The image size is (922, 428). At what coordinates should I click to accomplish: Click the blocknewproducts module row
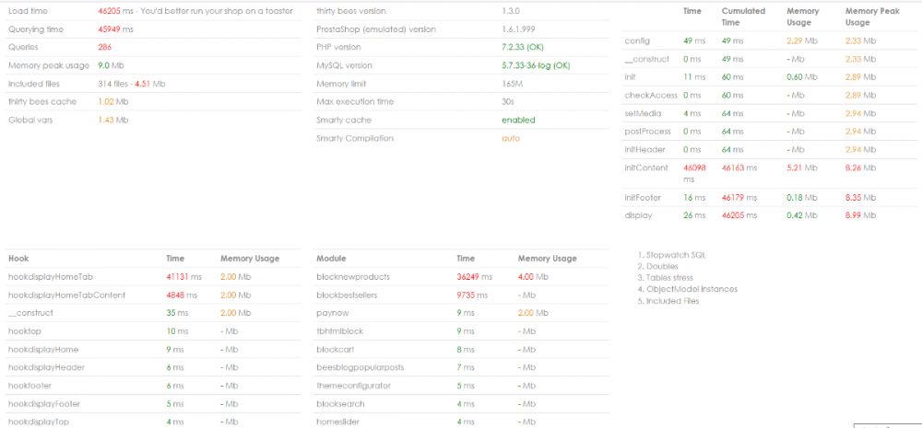pyautogui.click(x=353, y=276)
